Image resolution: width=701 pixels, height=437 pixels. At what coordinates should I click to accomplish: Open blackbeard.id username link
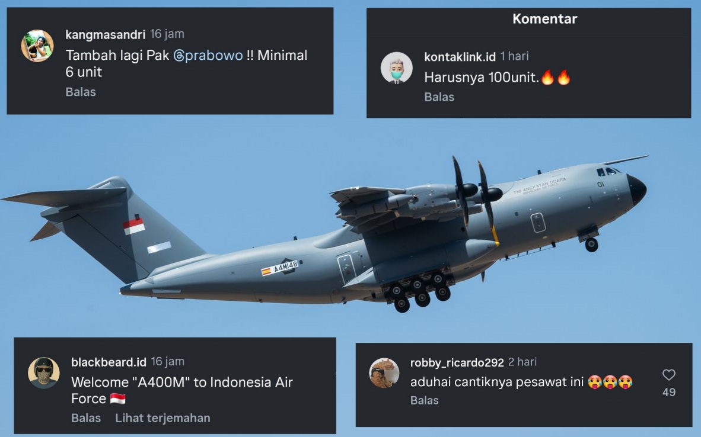(x=109, y=362)
